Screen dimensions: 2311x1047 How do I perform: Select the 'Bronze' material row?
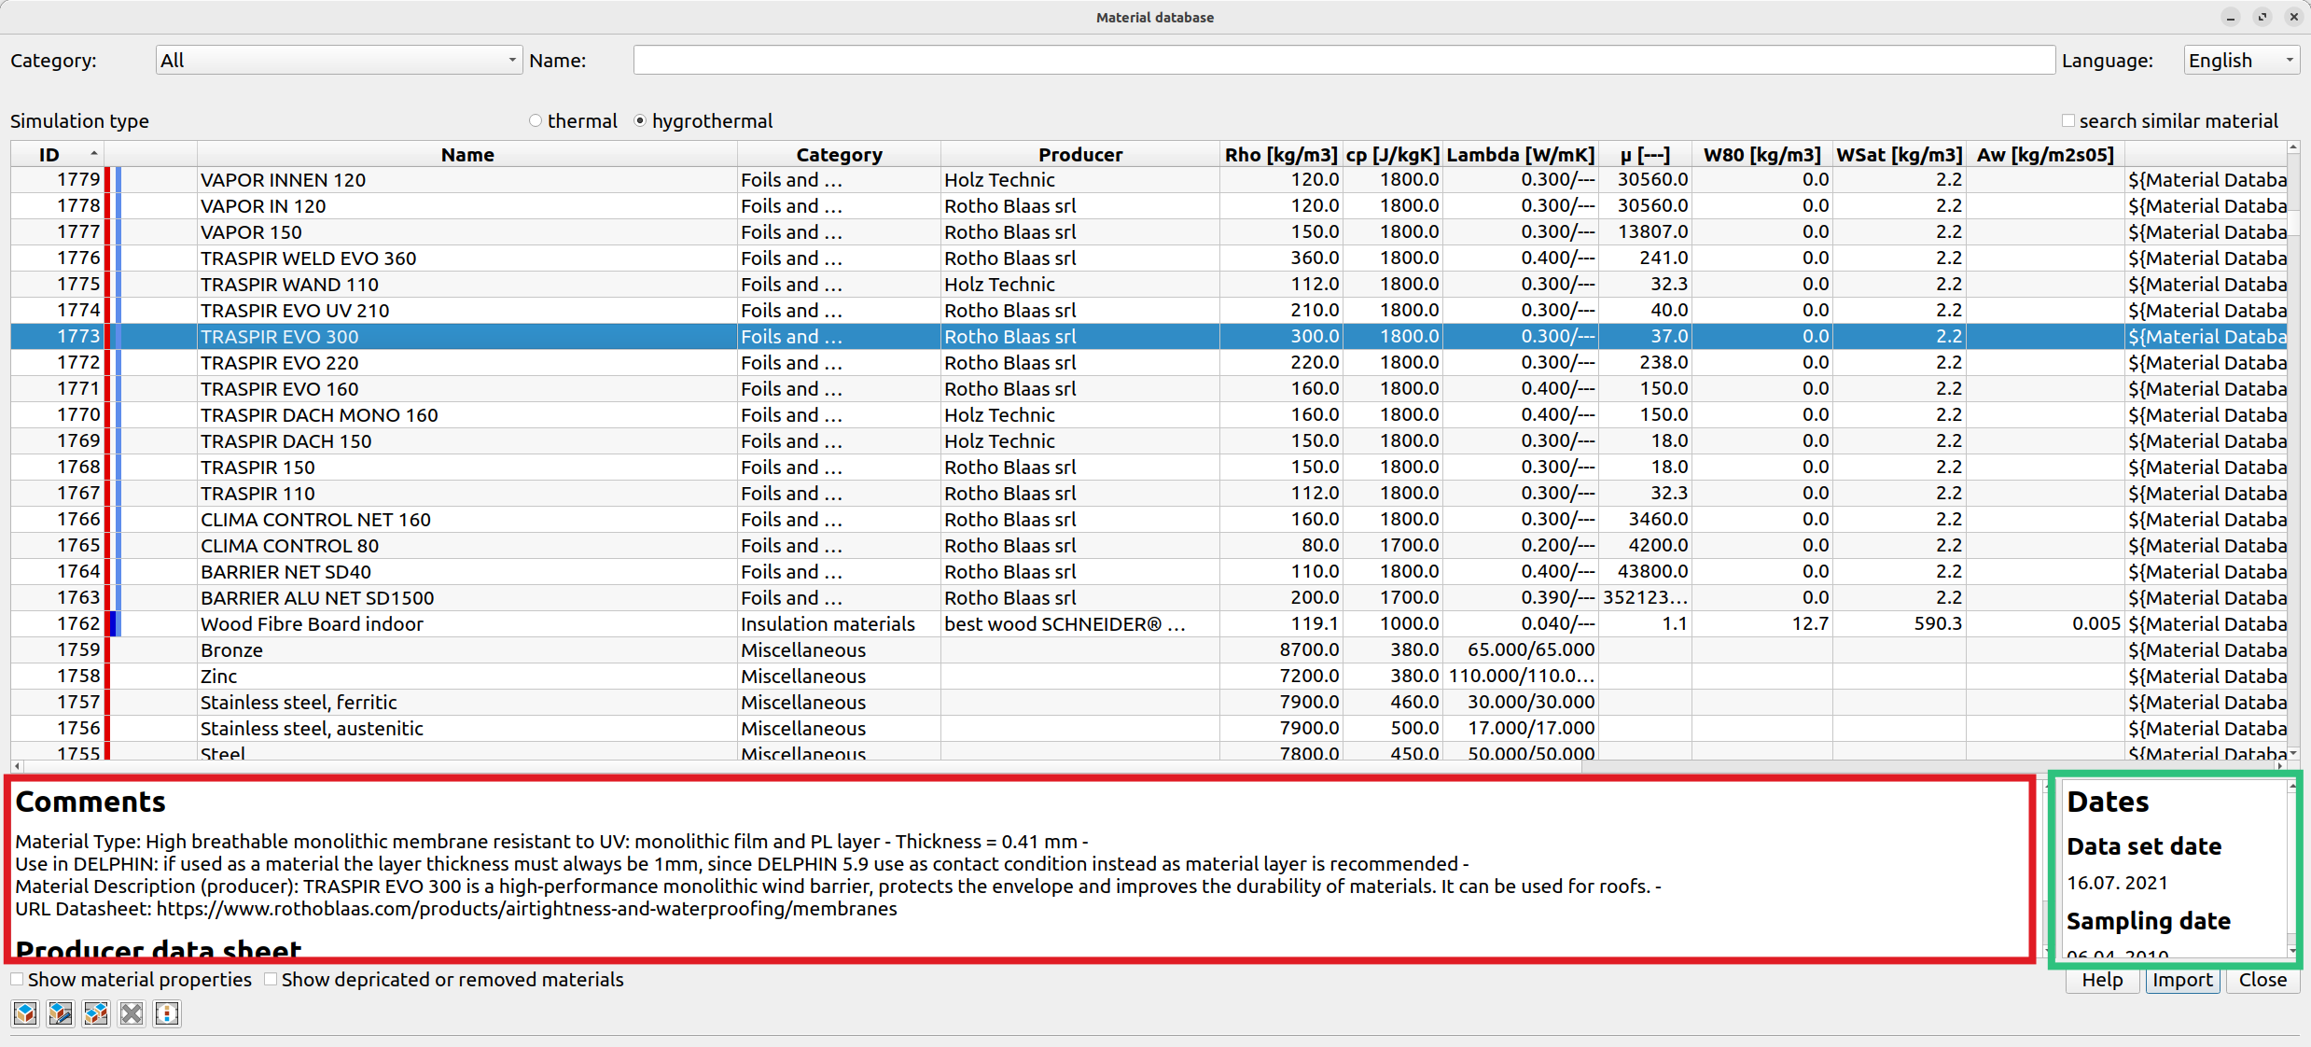click(1149, 650)
